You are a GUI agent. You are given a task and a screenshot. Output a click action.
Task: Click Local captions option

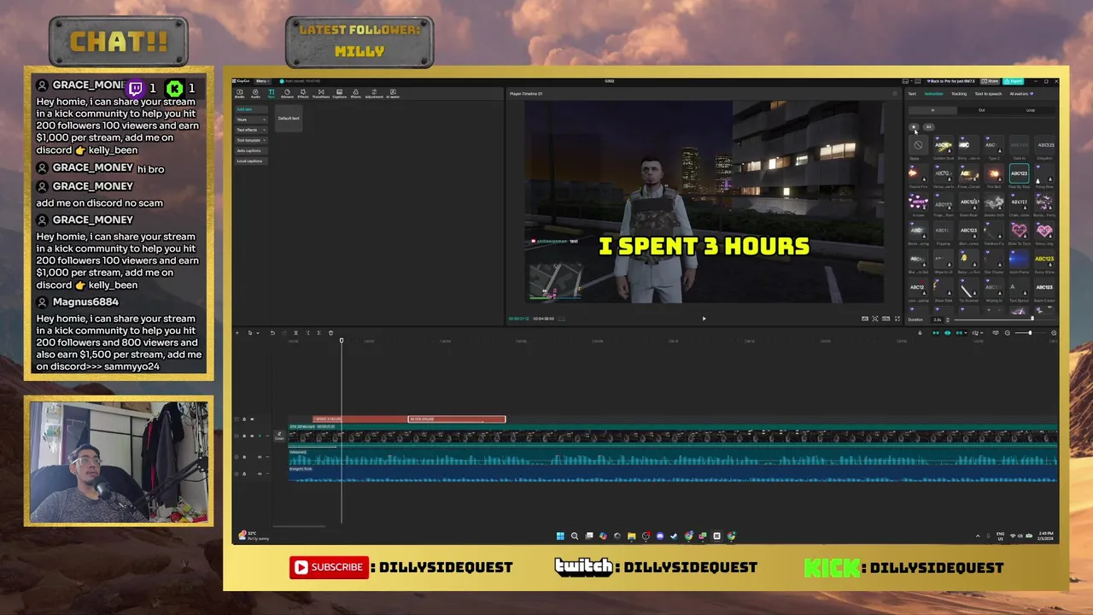coord(251,161)
